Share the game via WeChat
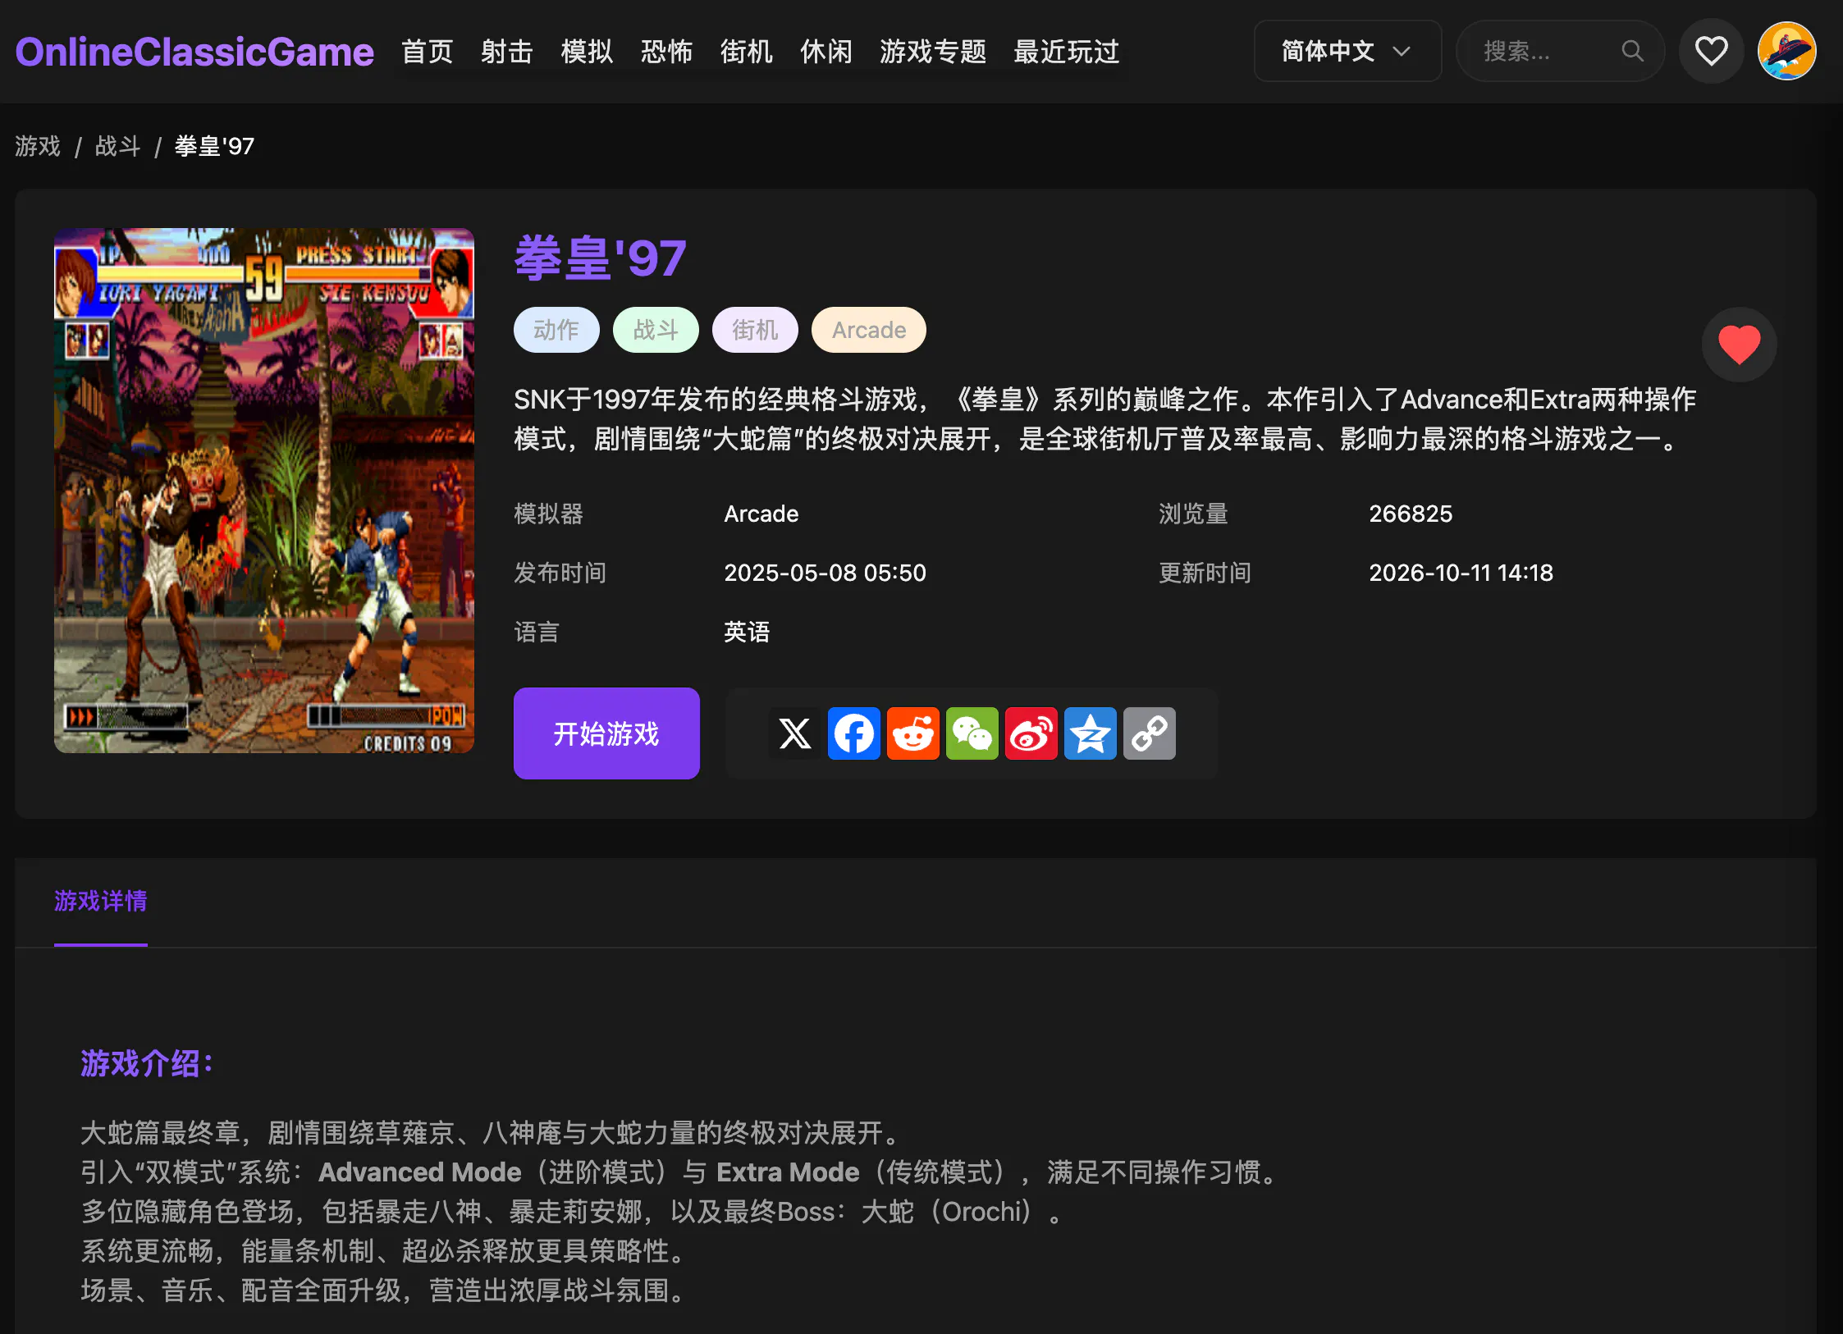1843x1334 pixels. click(x=972, y=733)
